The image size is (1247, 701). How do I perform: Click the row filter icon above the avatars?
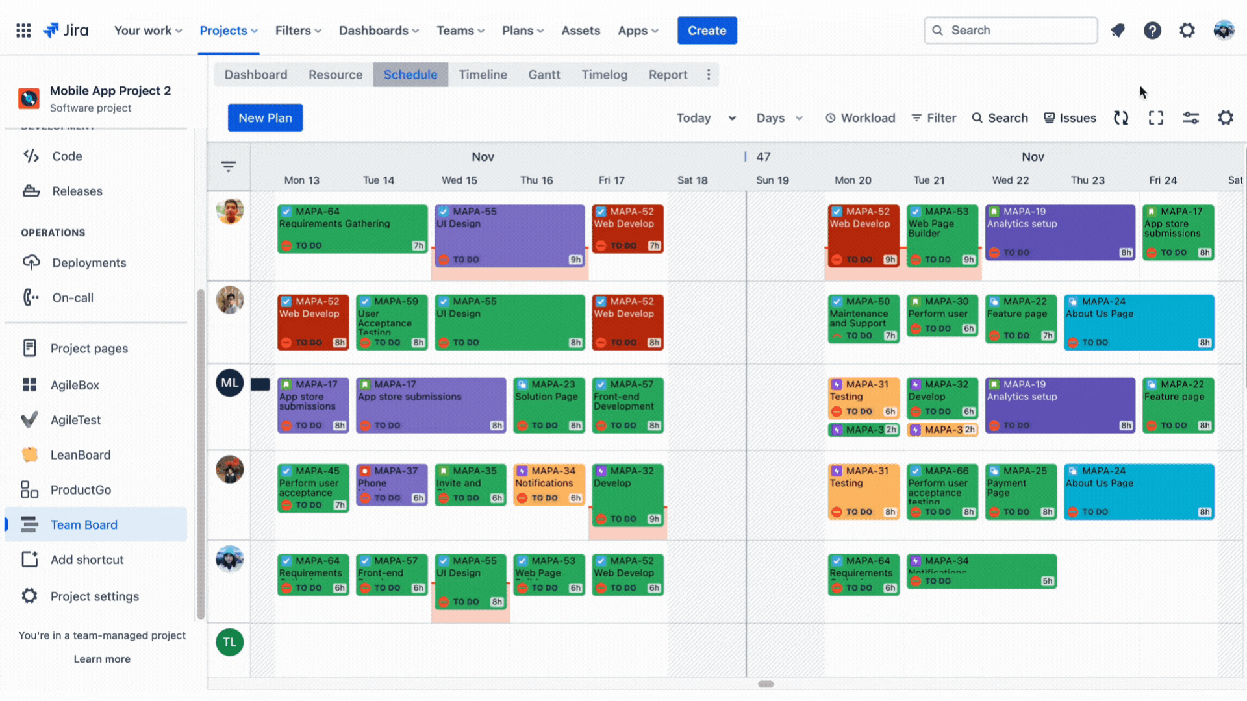pos(229,167)
